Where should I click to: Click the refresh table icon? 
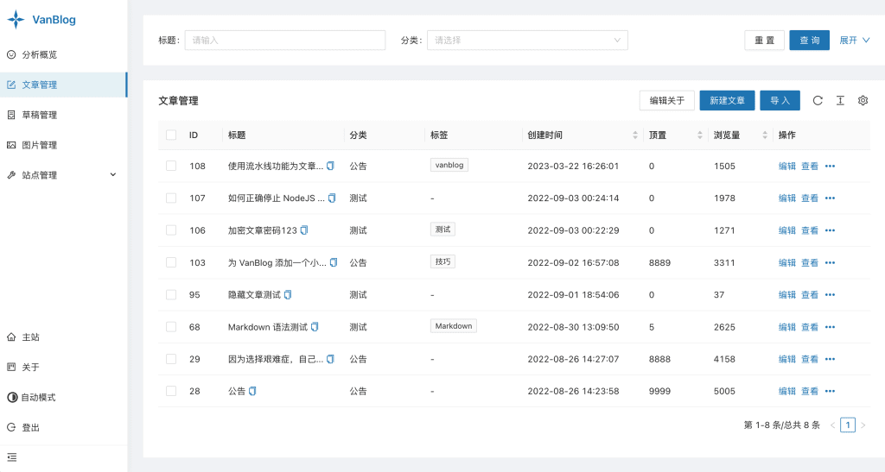click(818, 101)
